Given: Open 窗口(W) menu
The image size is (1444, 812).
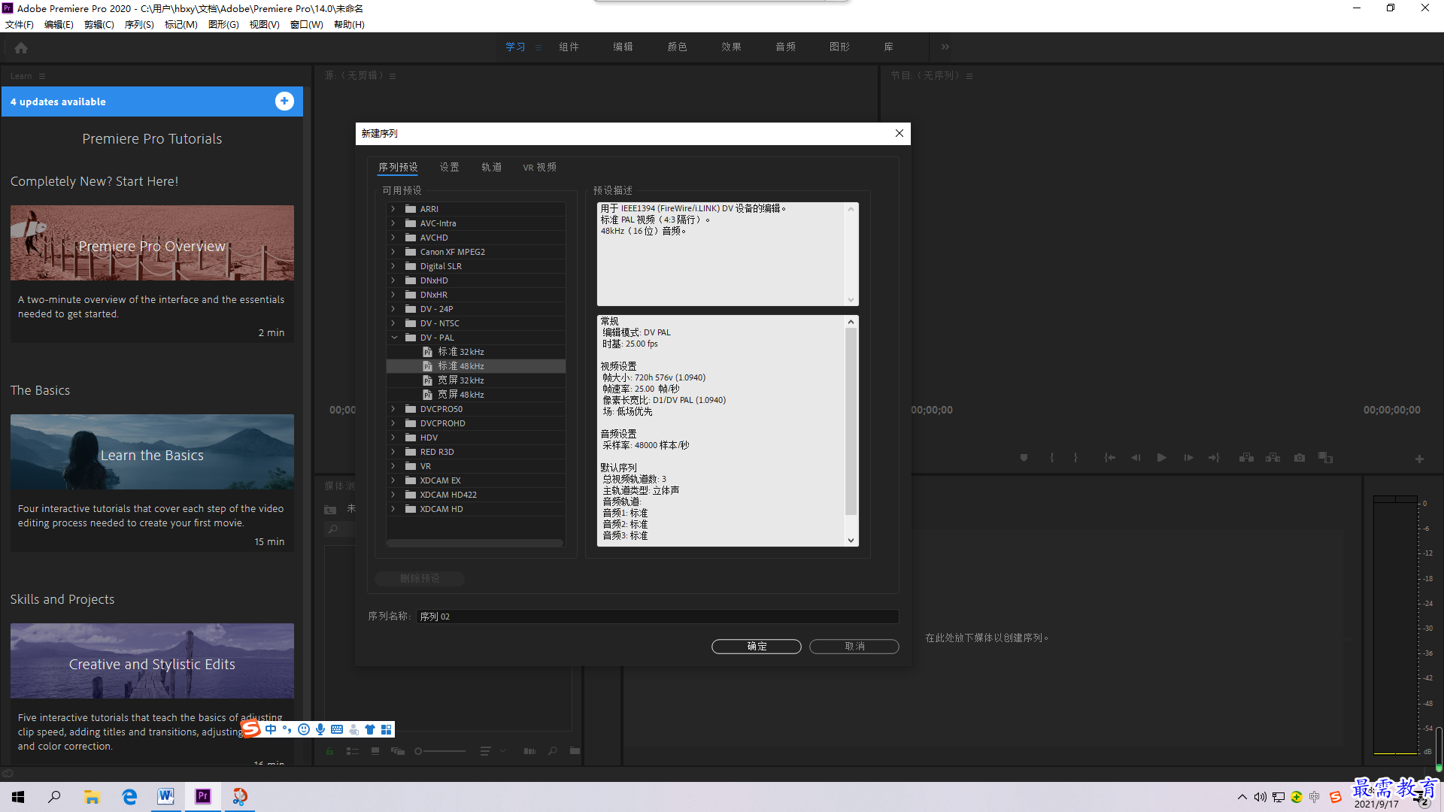Looking at the screenshot, I should (306, 24).
